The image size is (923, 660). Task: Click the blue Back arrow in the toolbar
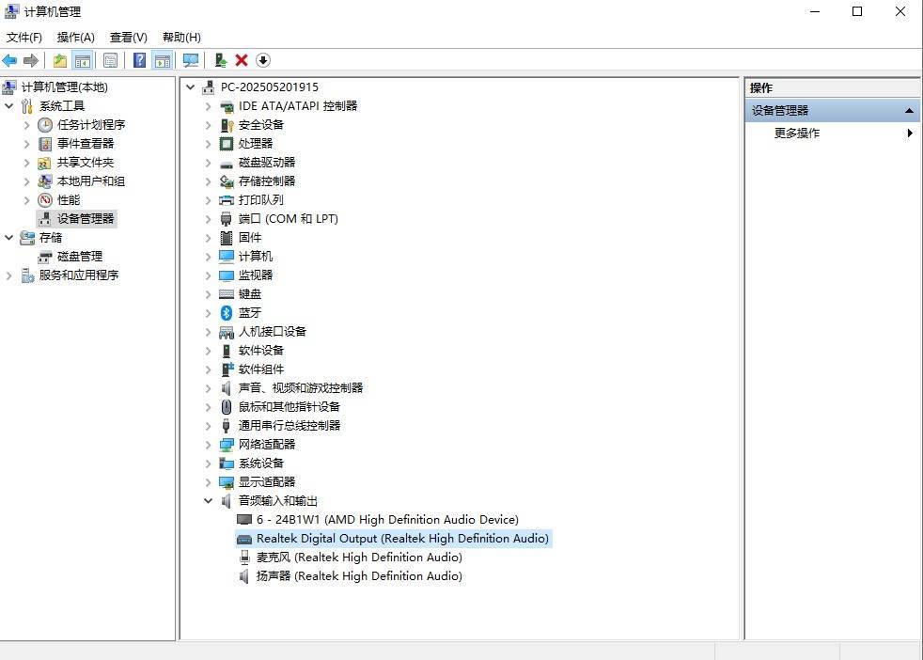(x=10, y=60)
